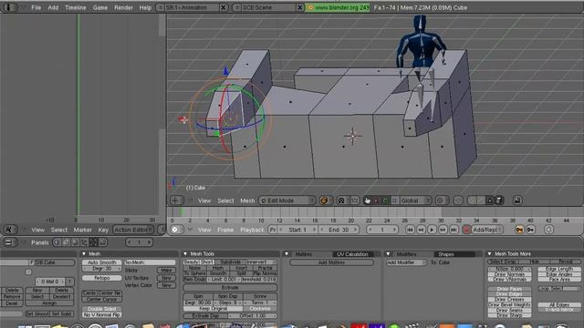Click the Blender info window icon top-left
The image size is (584, 328).
[x=9, y=7]
